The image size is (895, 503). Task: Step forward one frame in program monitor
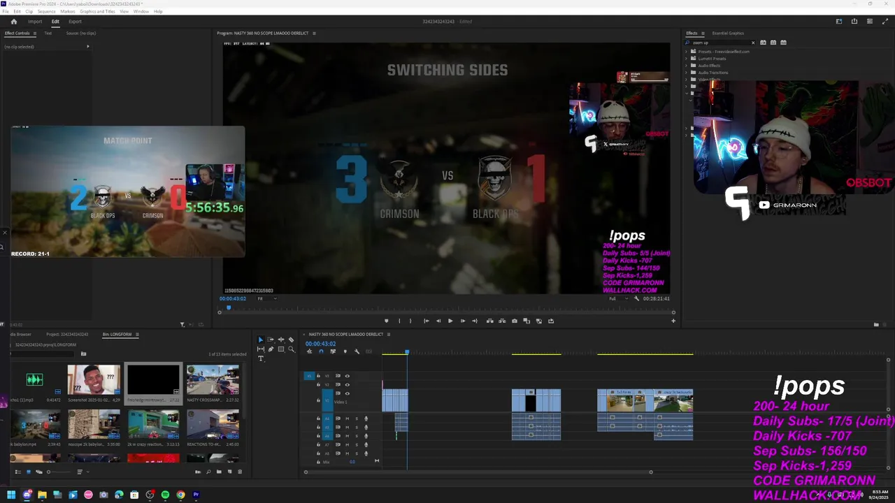point(463,321)
